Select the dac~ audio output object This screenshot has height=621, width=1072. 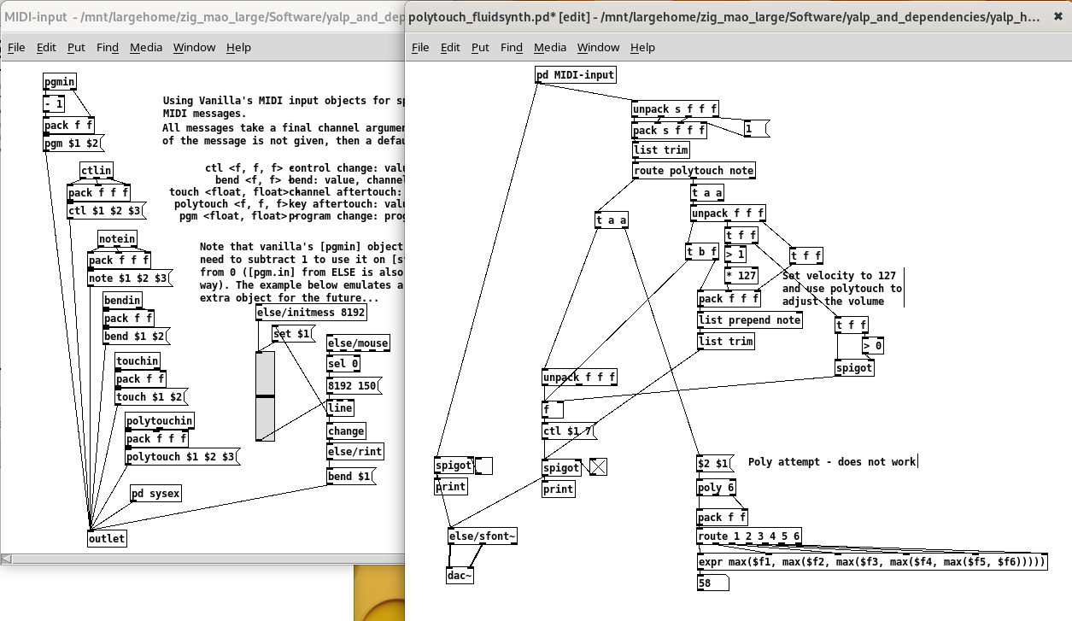[x=459, y=576]
